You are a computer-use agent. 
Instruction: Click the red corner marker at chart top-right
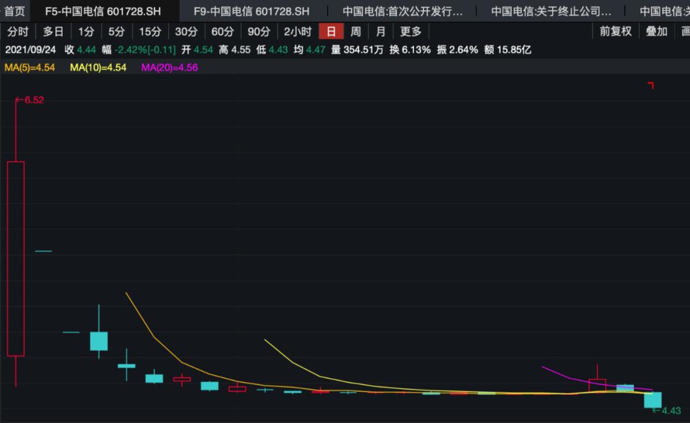651,85
